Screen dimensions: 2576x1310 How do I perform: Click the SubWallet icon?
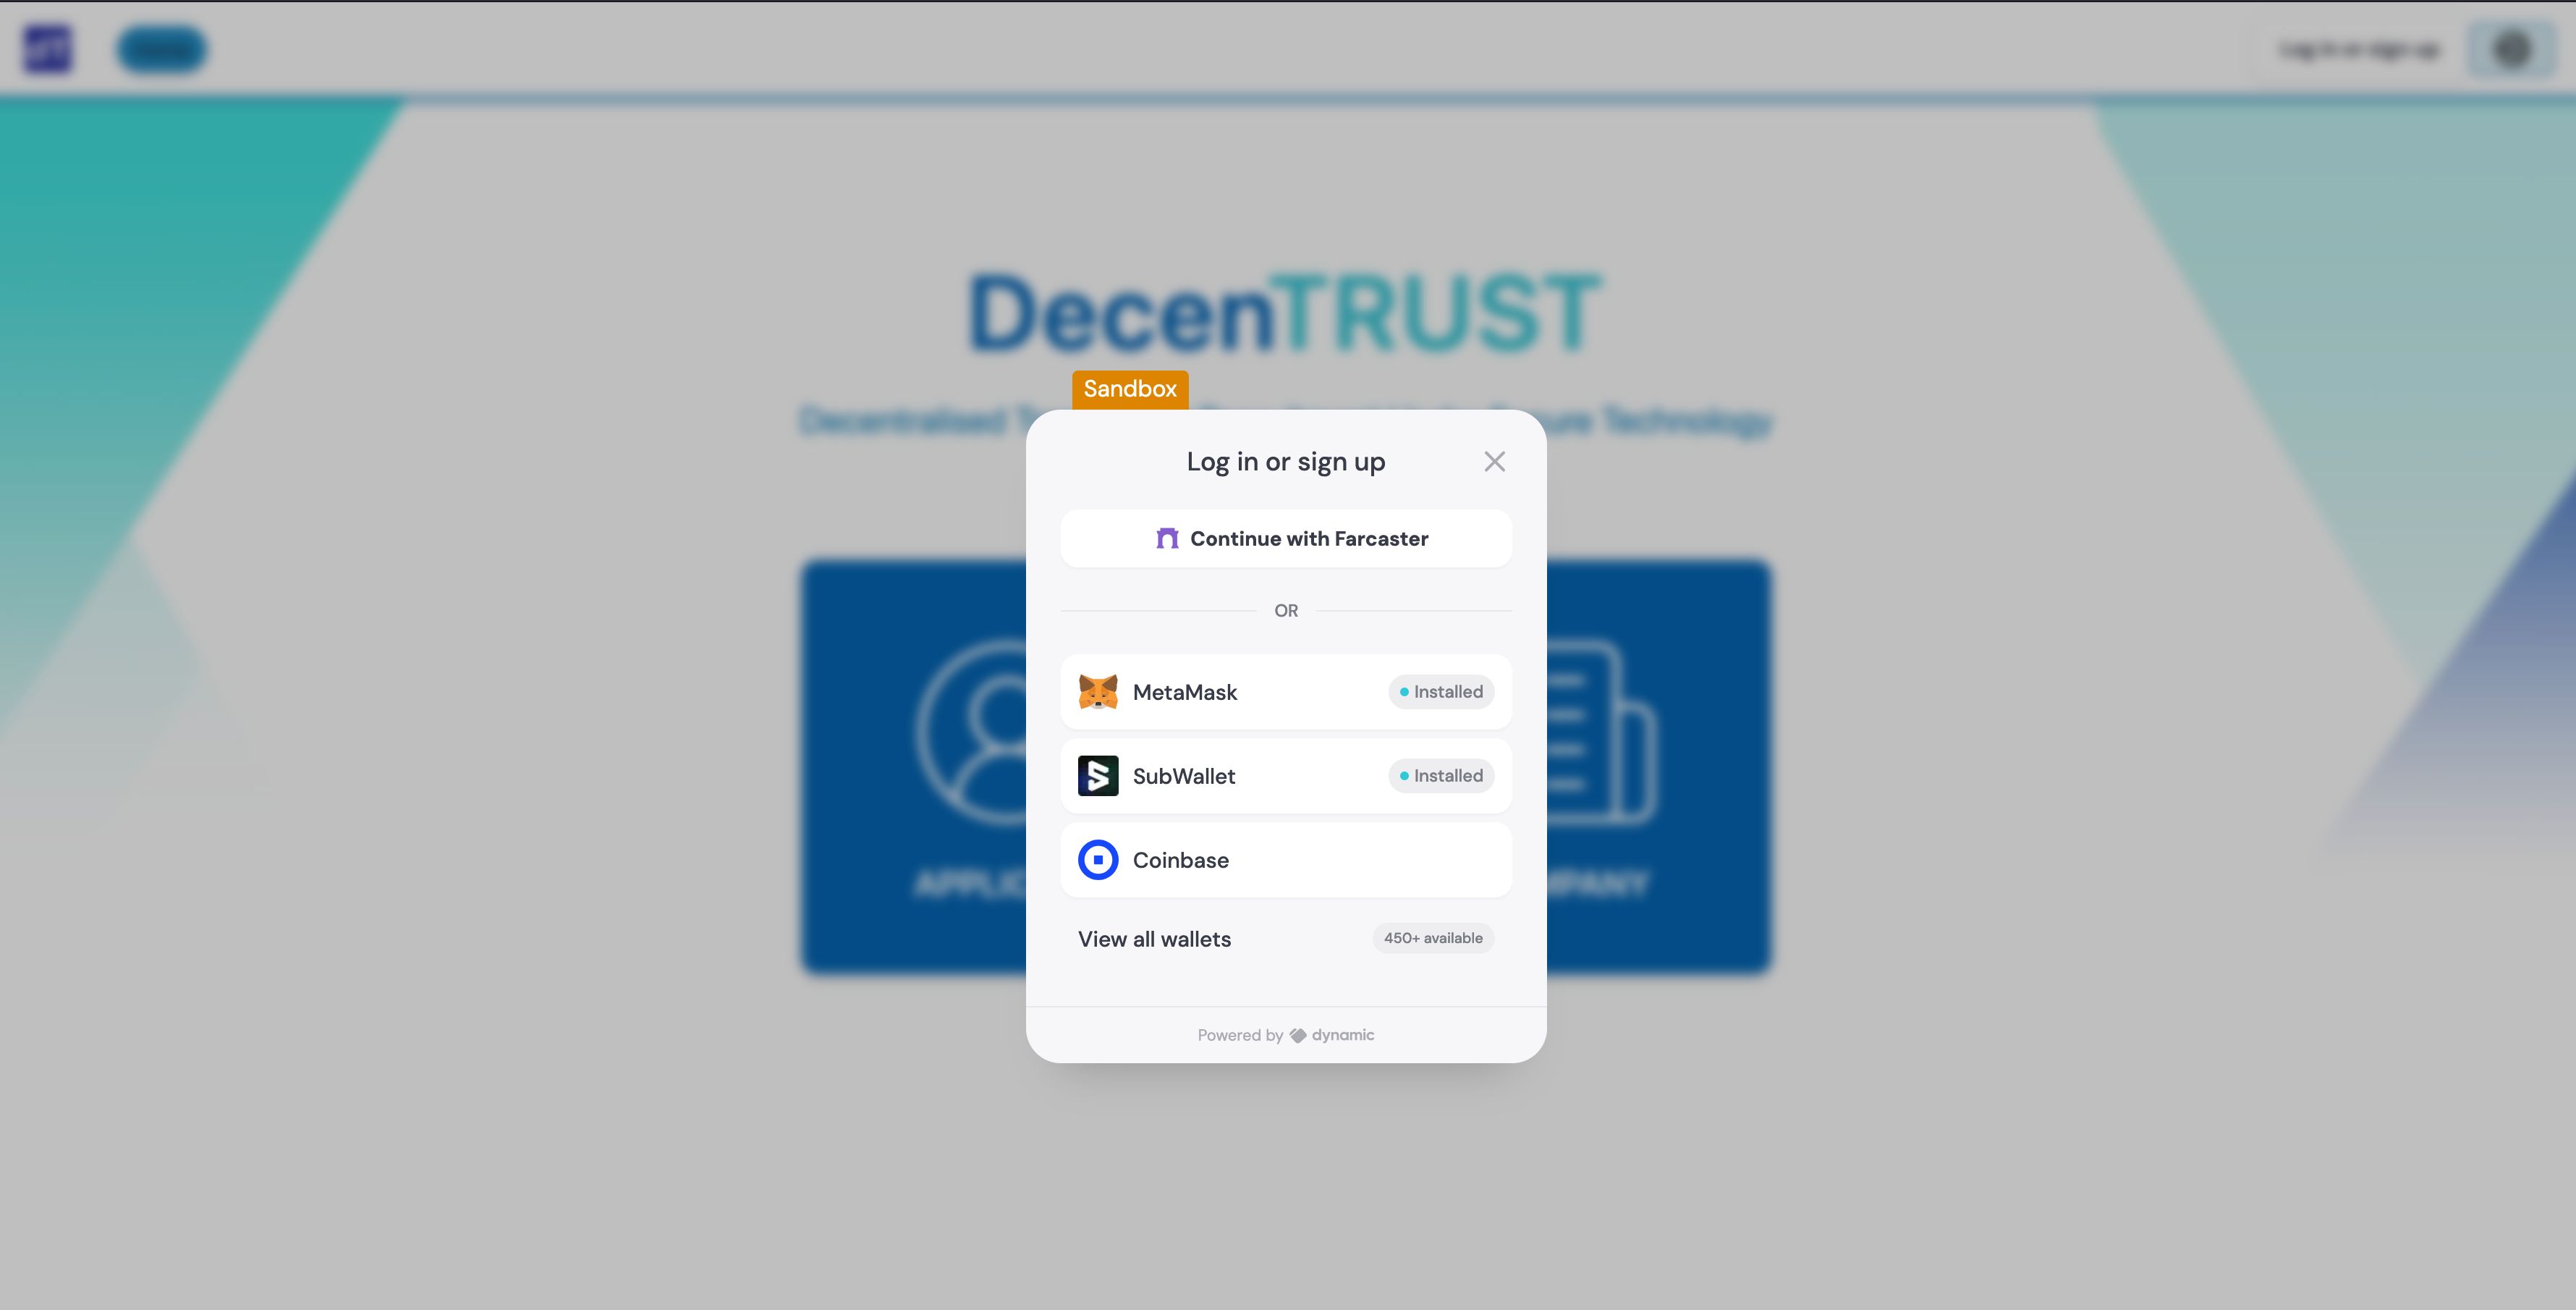pos(1098,775)
